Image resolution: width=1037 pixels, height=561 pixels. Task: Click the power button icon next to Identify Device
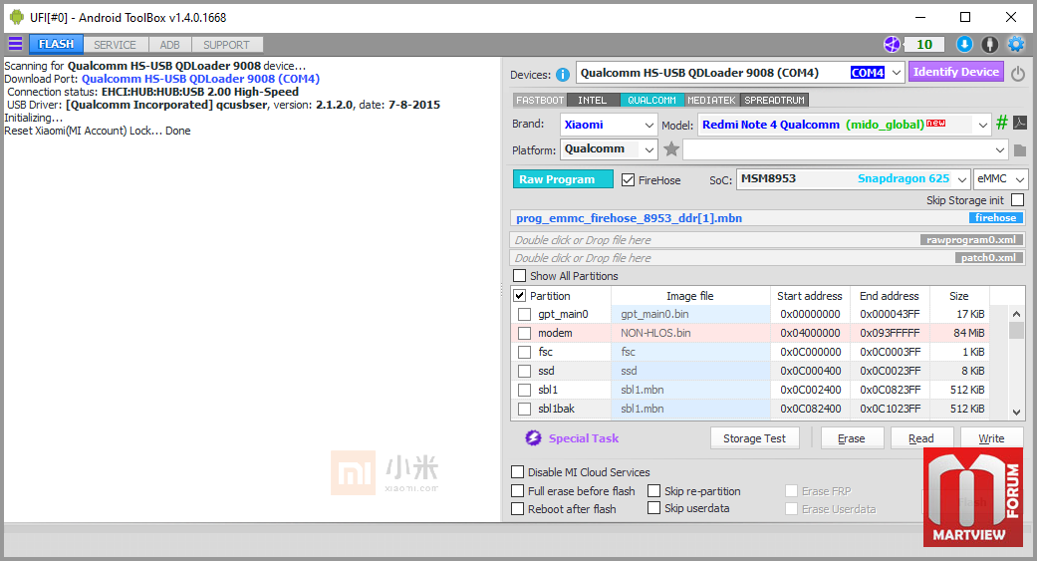coord(1018,74)
